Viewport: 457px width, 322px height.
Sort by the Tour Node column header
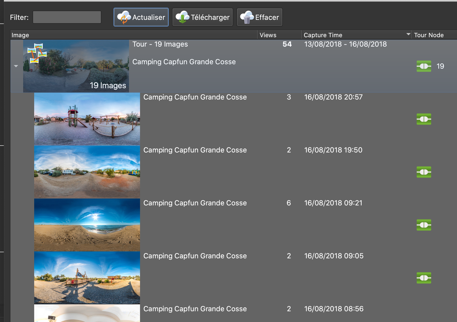(434, 35)
